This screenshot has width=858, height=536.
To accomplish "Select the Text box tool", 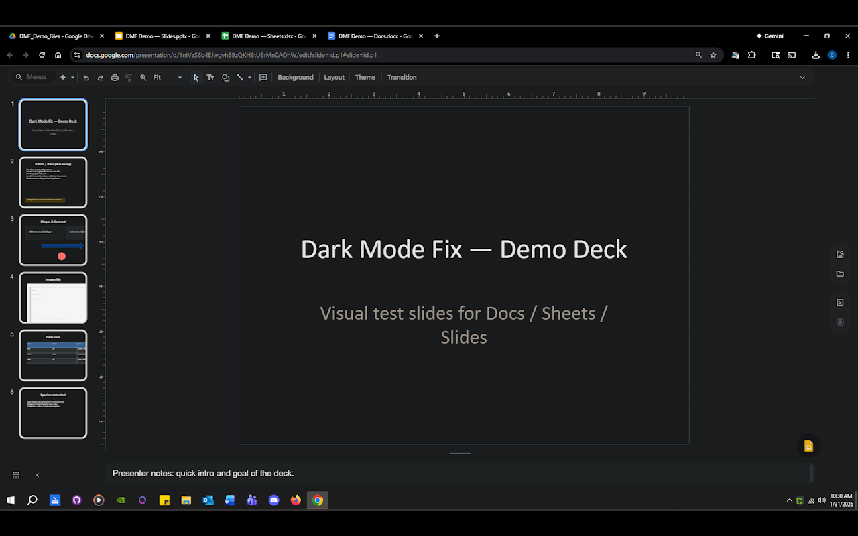I will 210,78.
